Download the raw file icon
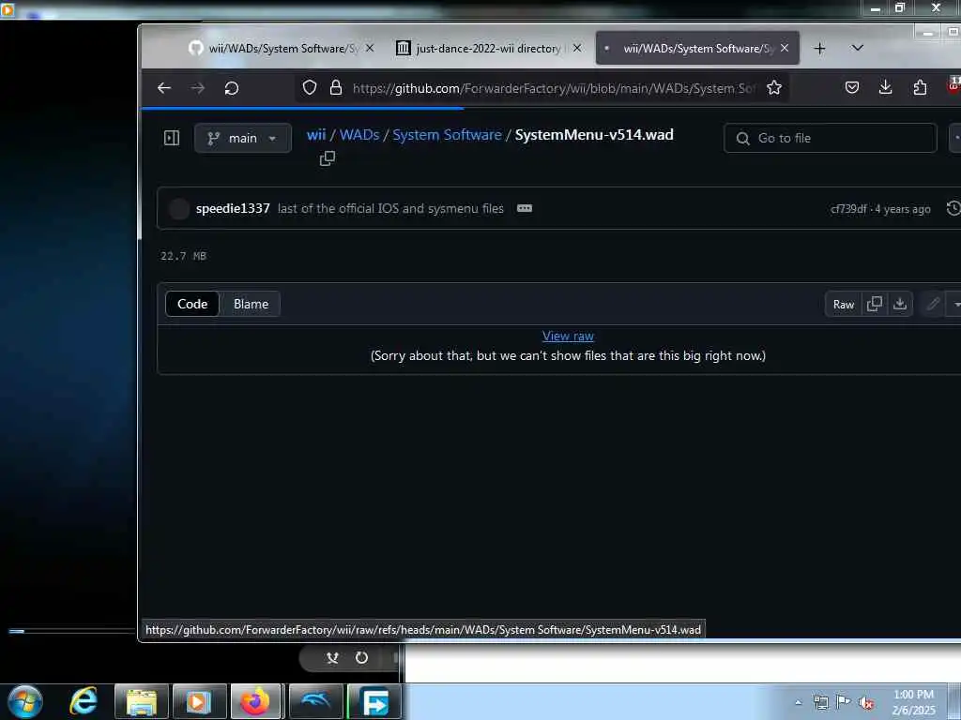Image resolution: width=961 pixels, height=720 pixels. pos(900,304)
